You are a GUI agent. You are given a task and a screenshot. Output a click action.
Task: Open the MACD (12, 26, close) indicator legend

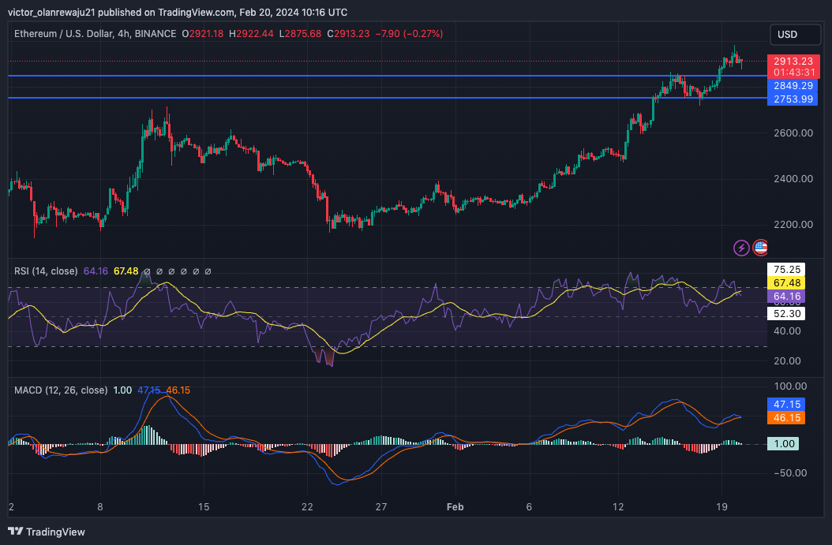(61, 390)
